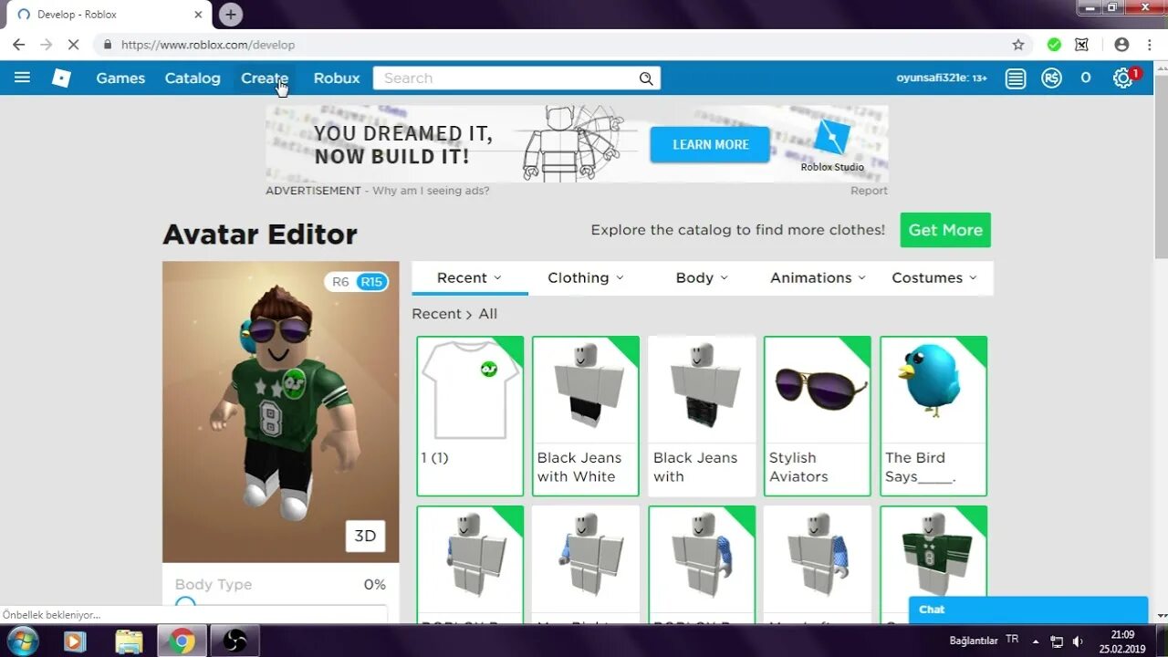The image size is (1168, 657).
Task: Click the taskbar volume speaker icon
Action: (1078, 641)
